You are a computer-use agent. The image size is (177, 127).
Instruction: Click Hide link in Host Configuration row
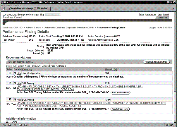(19, 73)
